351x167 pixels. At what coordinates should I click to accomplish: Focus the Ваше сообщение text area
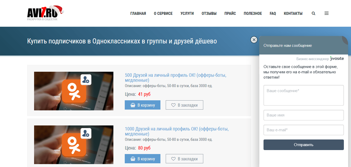pyautogui.click(x=304, y=95)
